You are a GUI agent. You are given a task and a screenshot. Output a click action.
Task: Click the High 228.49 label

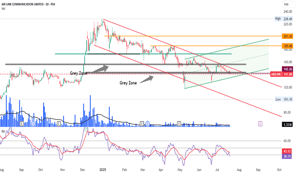[284, 19]
